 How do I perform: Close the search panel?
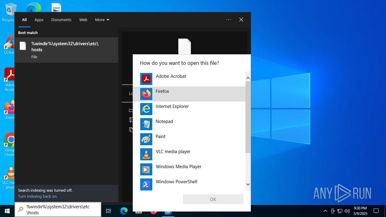241,20
